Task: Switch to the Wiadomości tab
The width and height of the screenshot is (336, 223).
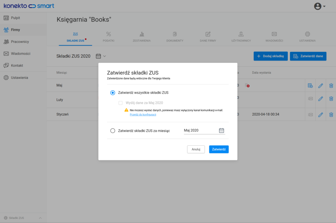Action: (274, 37)
